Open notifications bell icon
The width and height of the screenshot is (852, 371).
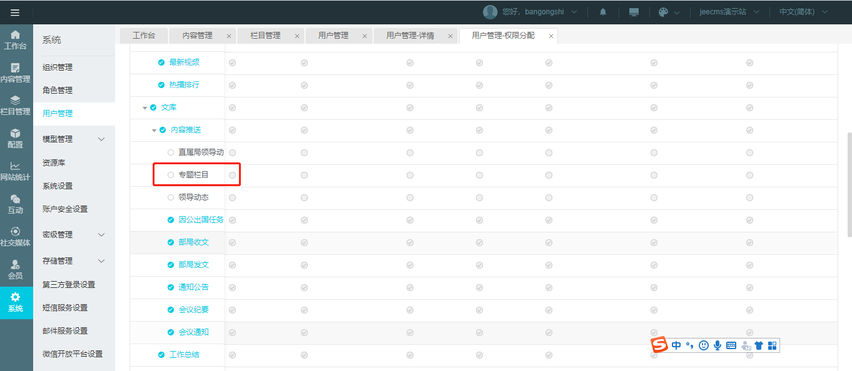point(603,12)
